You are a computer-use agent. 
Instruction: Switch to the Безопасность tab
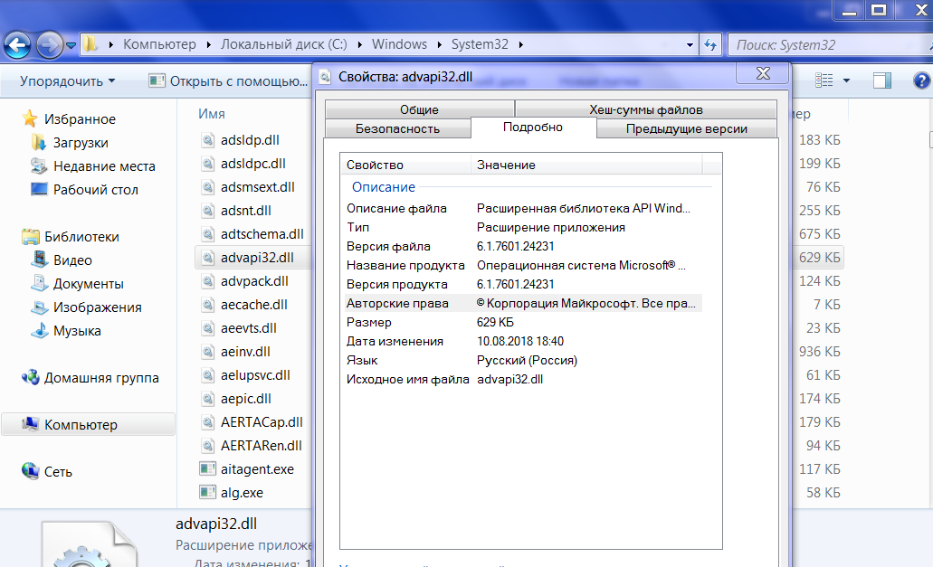click(397, 128)
